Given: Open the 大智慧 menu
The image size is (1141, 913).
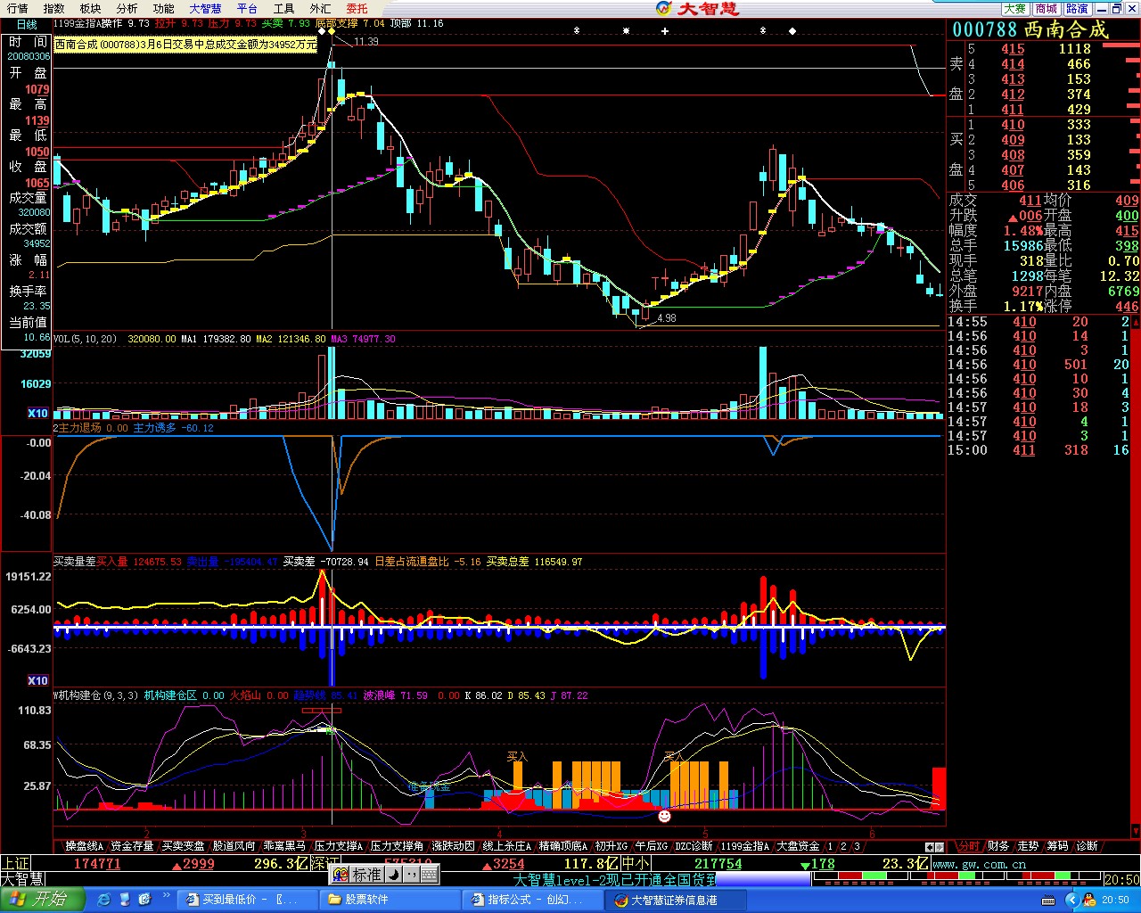Looking at the screenshot, I should pos(205,8).
